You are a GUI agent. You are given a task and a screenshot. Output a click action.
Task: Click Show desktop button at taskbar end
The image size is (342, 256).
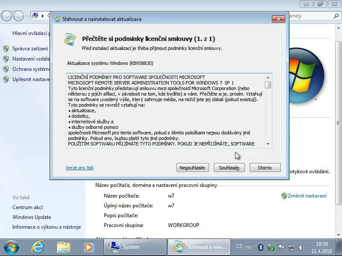(340, 247)
